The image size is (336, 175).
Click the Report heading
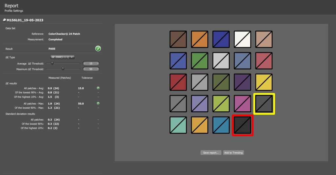click(11, 6)
